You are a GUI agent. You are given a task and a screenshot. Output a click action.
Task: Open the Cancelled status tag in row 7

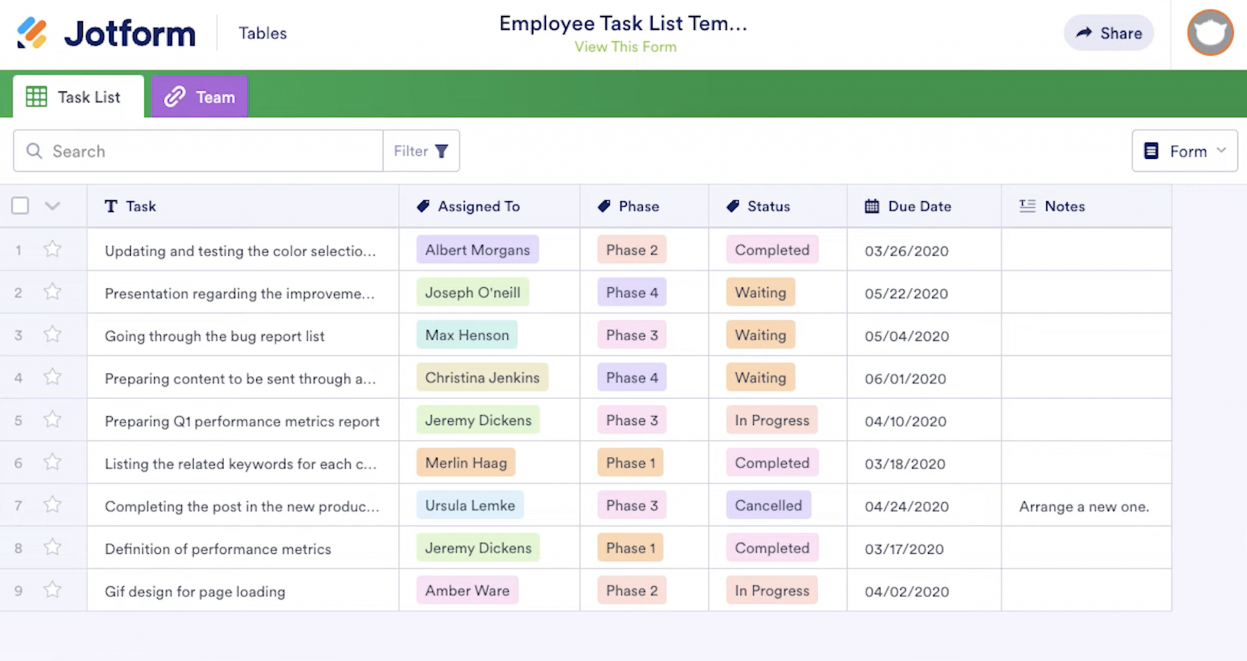point(768,505)
